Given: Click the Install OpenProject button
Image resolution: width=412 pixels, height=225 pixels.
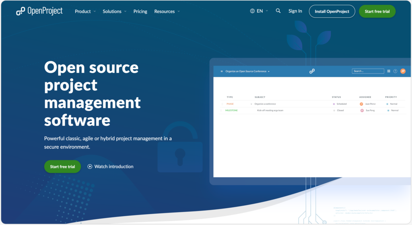Looking at the screenshot, I should (332, 11).
